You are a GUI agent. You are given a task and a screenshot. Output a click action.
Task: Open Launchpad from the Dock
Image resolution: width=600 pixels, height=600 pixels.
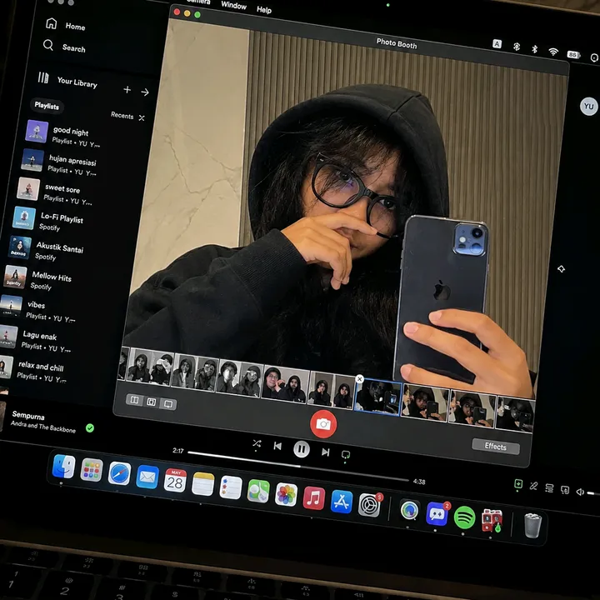click(92, 469)
